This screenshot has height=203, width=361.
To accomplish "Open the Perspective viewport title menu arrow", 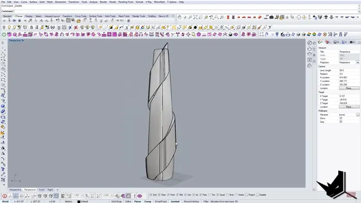I will (23, 41).
